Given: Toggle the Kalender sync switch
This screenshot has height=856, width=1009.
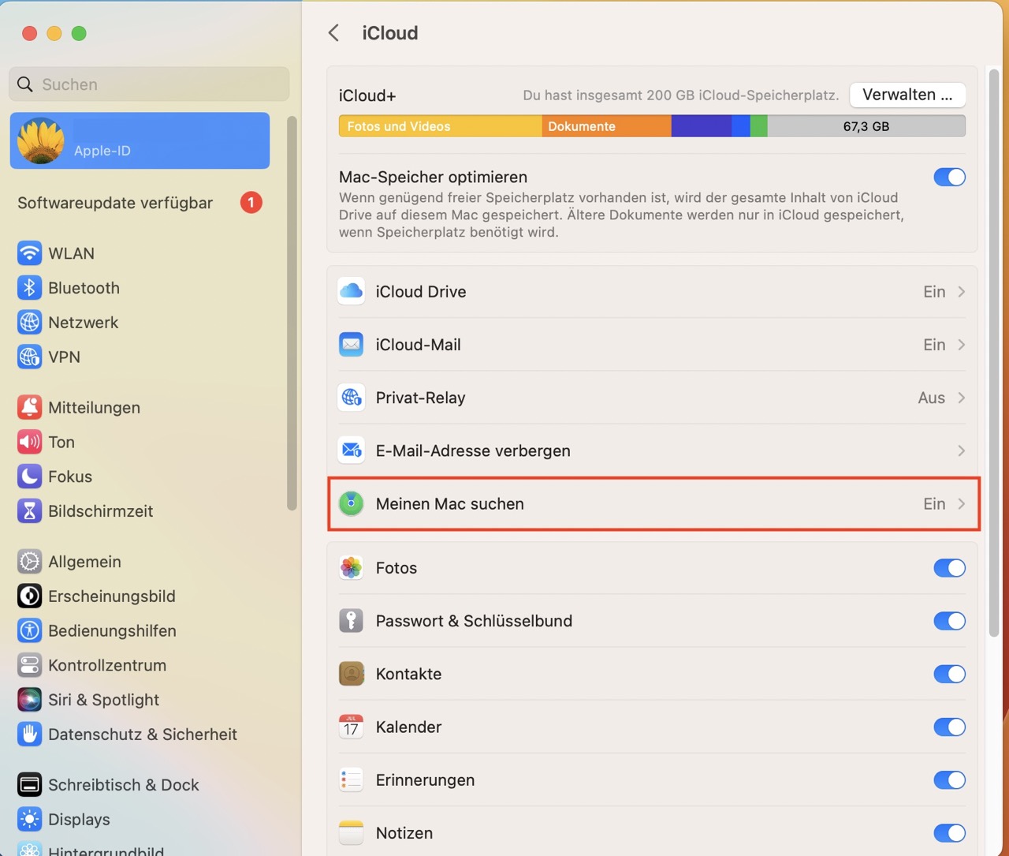Looking at the screenshot, I should click(949, 727).
